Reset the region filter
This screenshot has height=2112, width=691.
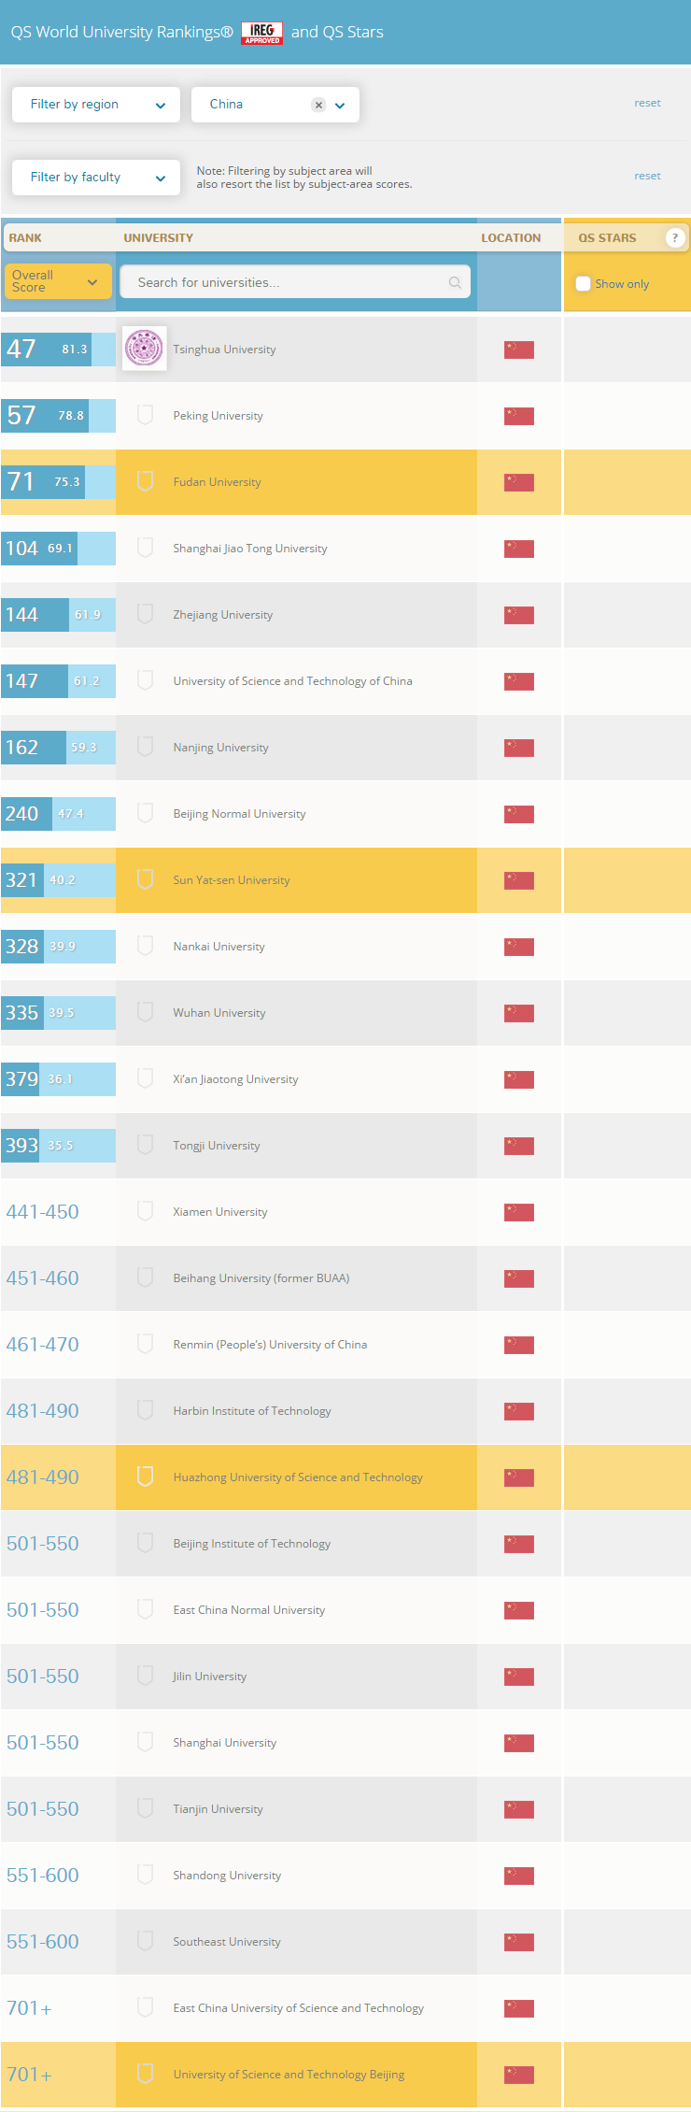click(x=647, y=103)
